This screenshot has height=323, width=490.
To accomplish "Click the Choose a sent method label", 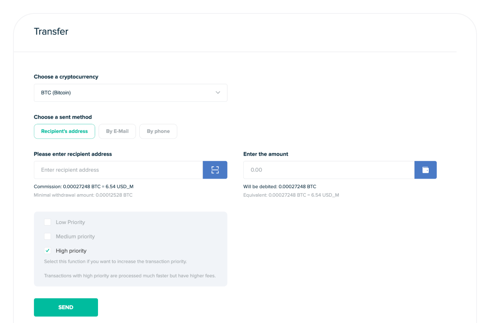I will point(63,117).
